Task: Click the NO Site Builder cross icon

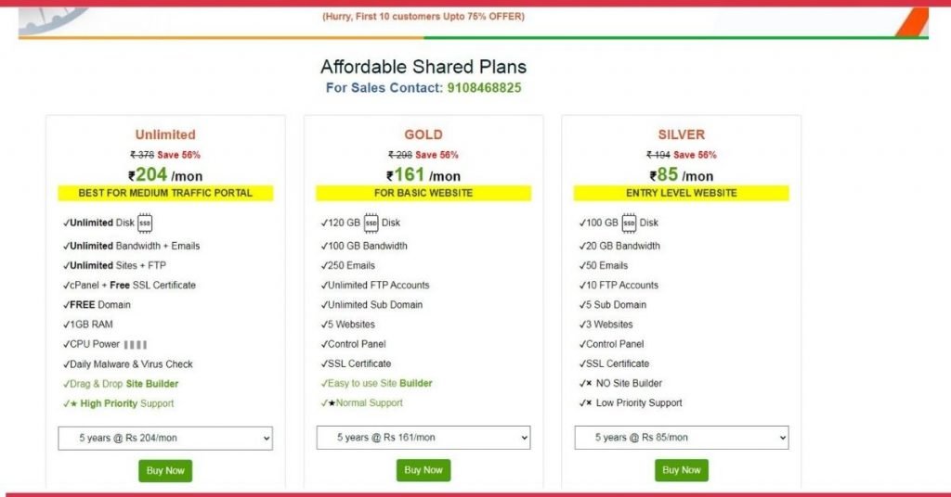Action: click(x=589, y=383)
